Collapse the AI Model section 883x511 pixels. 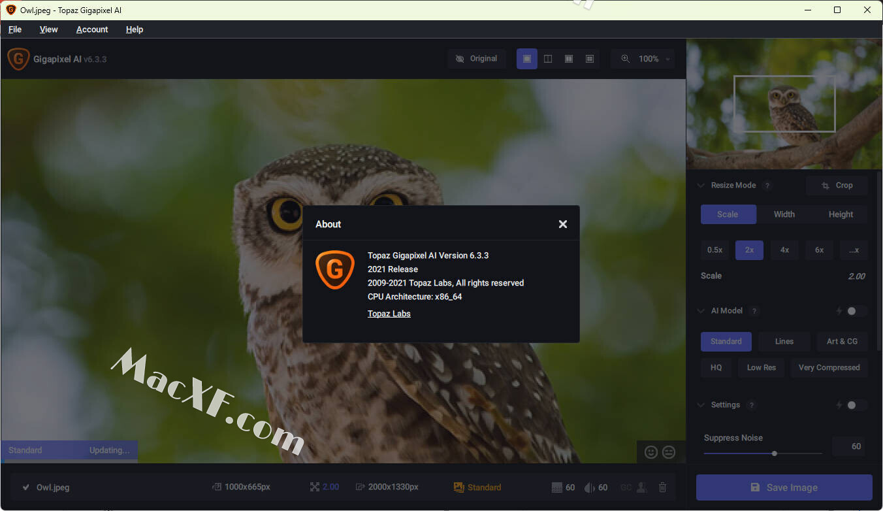tap(701, 311)
